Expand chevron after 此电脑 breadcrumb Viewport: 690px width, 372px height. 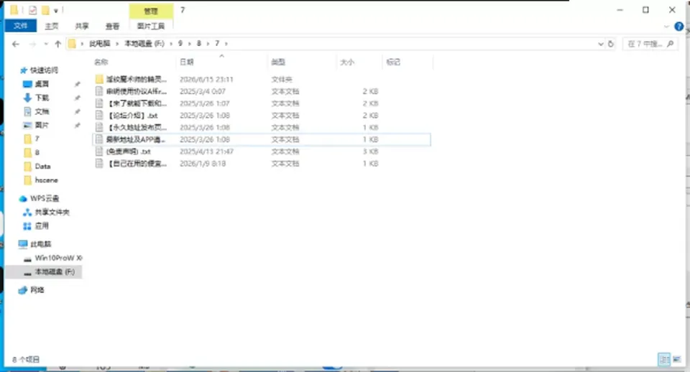click(x=117, y=44)
